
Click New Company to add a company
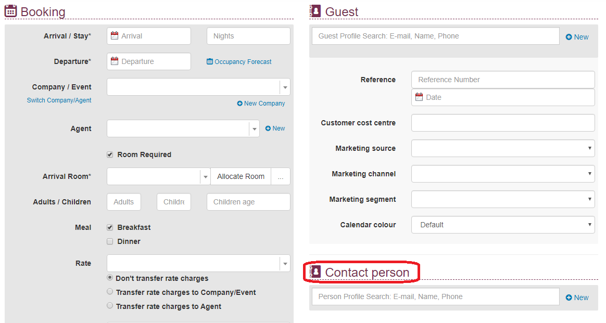point(261,103)
